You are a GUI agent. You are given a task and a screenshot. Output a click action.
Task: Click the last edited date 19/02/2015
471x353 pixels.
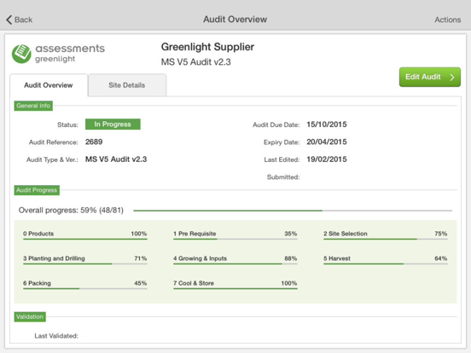(x=327, y=159)
